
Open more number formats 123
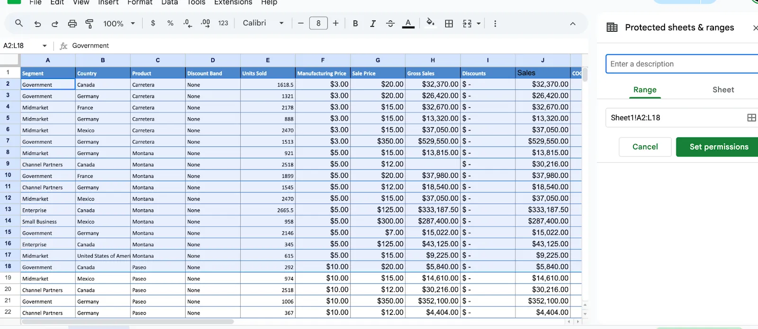223,23
